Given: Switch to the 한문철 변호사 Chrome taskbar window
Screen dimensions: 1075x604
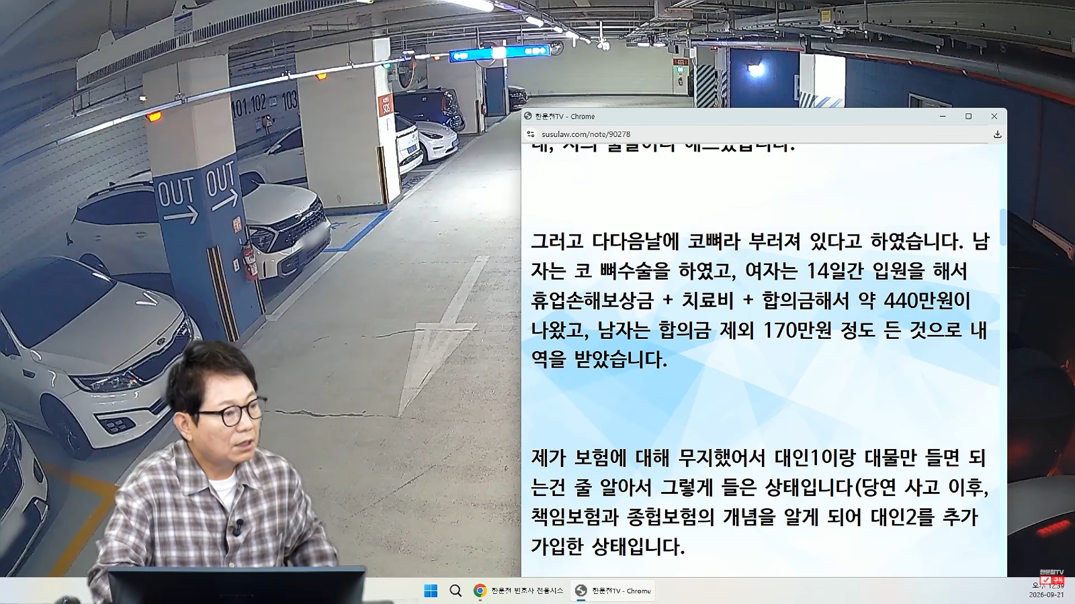Looking at the screenshot, I should tap(519, 591).
